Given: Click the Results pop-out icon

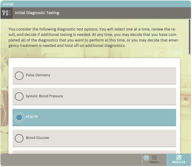Looking at the screenshot, I should point(179,157).
